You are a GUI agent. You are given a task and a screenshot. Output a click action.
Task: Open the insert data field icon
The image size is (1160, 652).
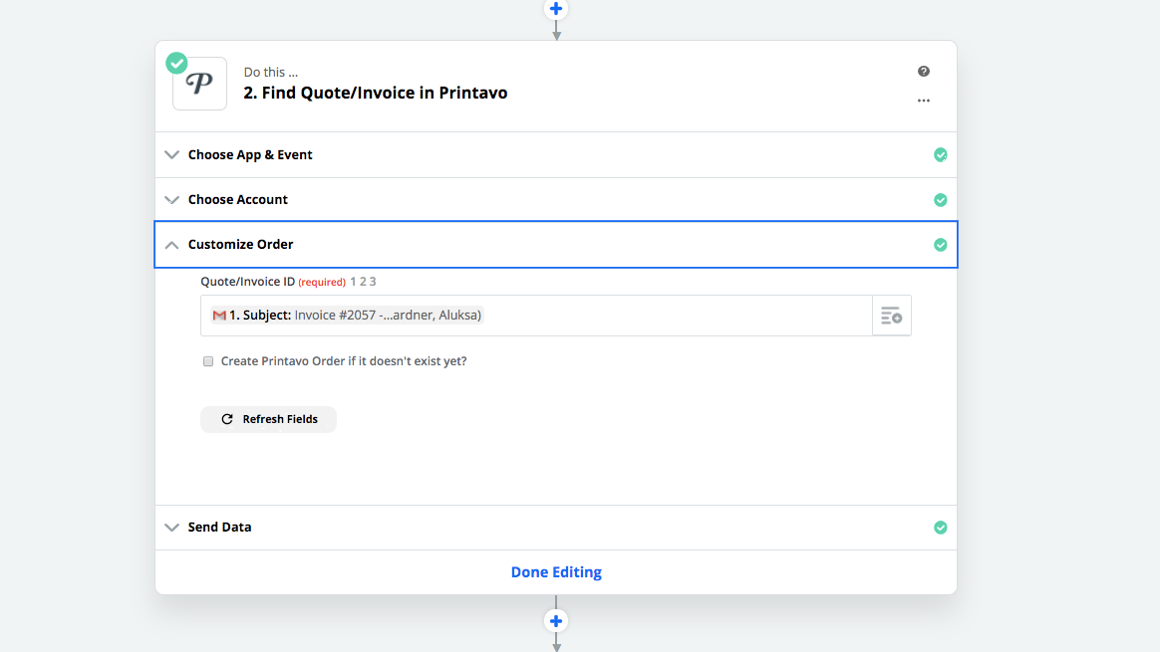(892, 316)
